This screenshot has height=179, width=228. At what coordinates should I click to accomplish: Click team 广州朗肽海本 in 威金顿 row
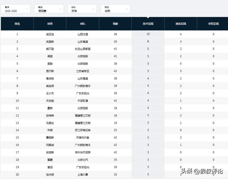[83, 86]
